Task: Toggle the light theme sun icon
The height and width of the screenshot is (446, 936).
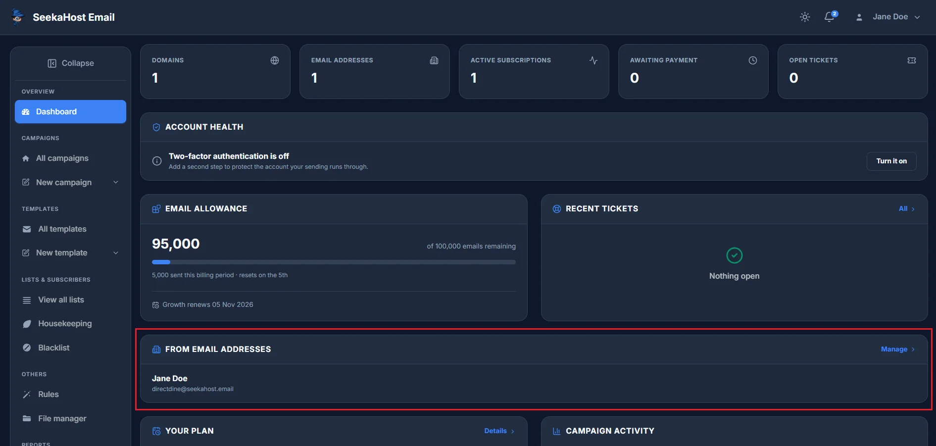Action: 805,17
